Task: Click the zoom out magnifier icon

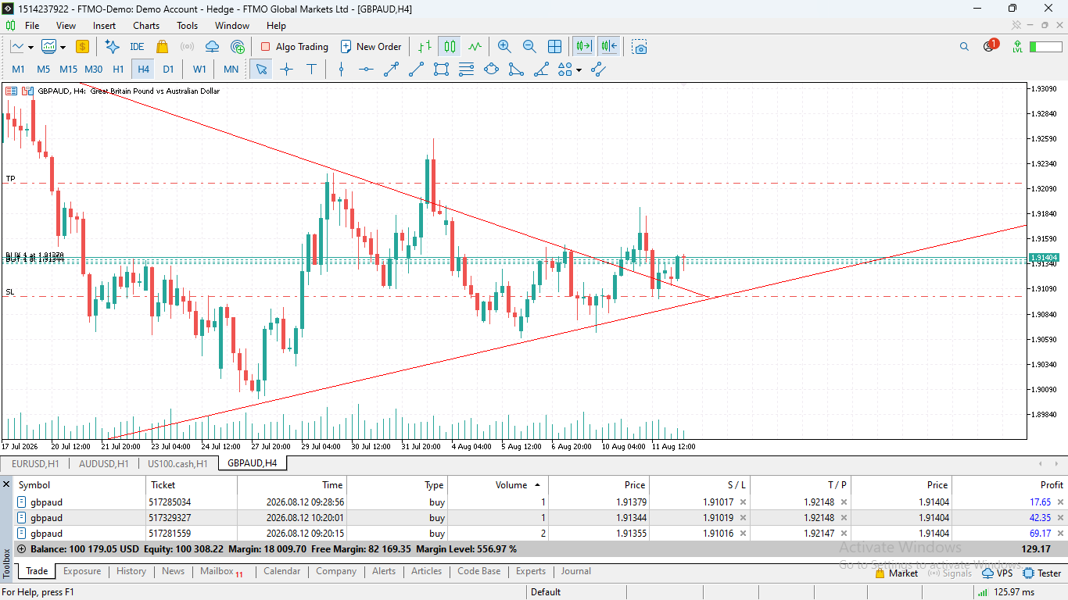Action: pos(529,47)
